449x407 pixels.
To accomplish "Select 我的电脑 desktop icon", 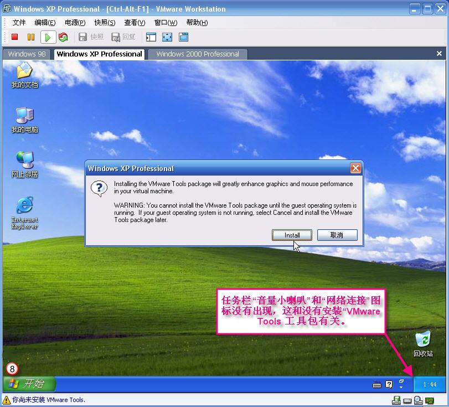I will coord(24,120).
